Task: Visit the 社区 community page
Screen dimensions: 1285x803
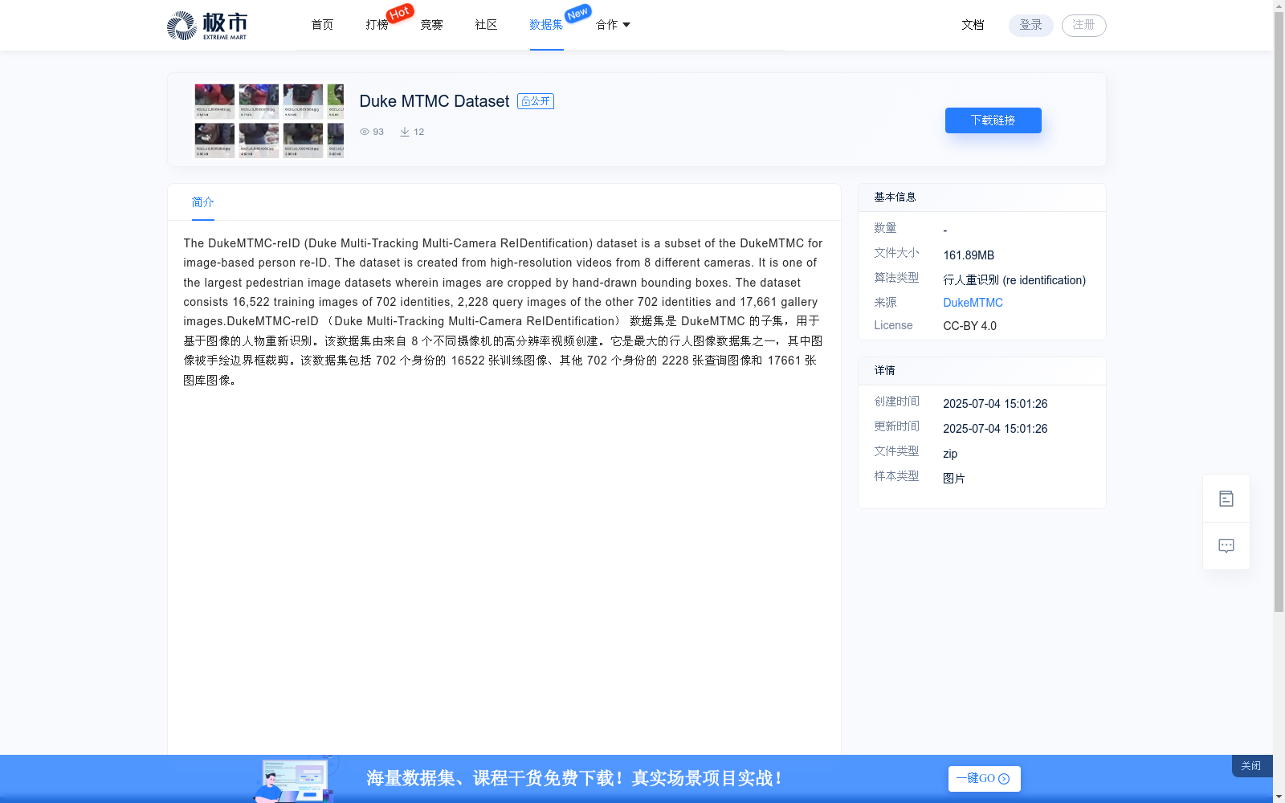Action: tap(486, 25)
